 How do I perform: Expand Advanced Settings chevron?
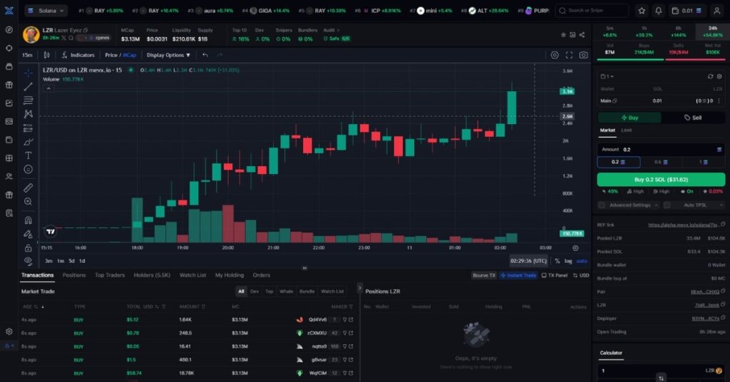[x=656, y=205]
